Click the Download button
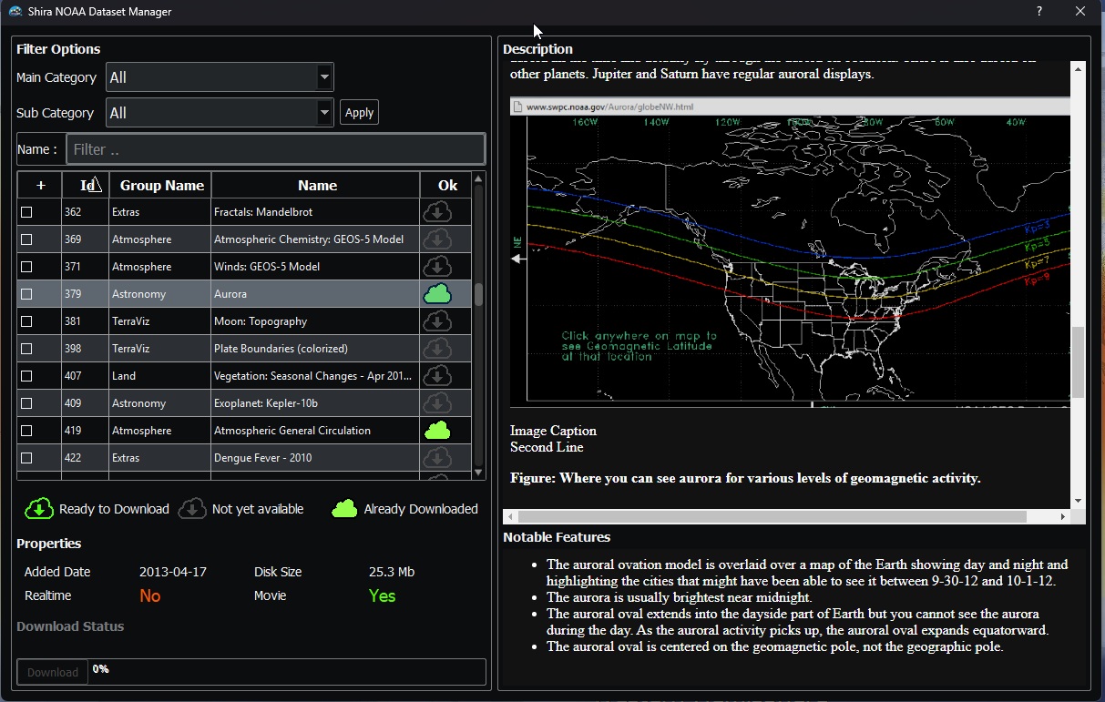Image resolution: width=1105 pixels, height=702 pixels. [53, 672]
